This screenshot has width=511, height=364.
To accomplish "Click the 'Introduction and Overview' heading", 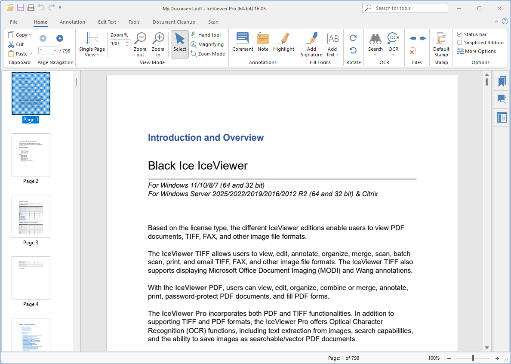I will 206,138.
